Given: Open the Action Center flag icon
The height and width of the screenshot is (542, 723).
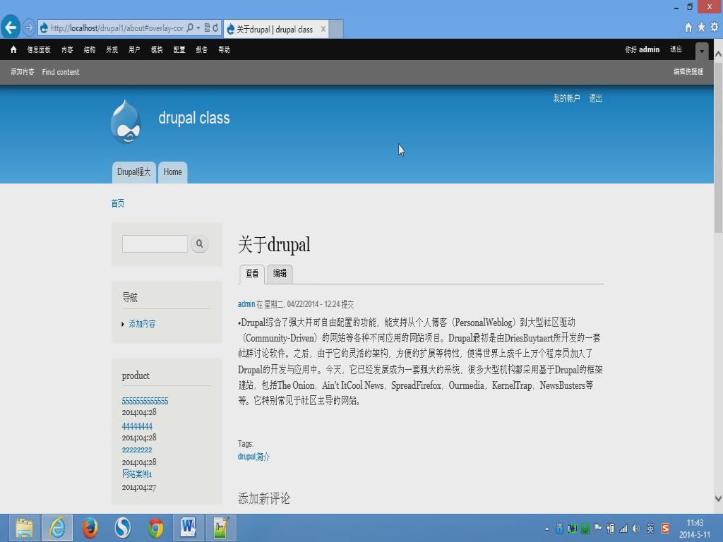Looking at the screenshot, I should click(598, 528).
